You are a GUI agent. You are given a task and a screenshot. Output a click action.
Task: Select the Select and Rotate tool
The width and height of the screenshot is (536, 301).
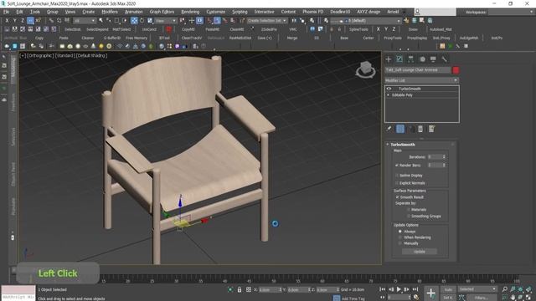click(142, 20)
